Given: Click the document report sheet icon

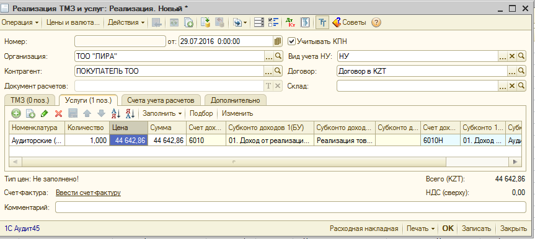Looking at the screenshot, I should tap(305, 22).
